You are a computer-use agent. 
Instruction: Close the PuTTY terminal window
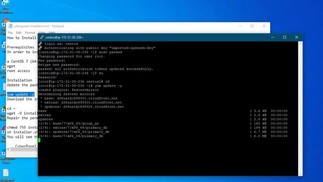(296, 37)
